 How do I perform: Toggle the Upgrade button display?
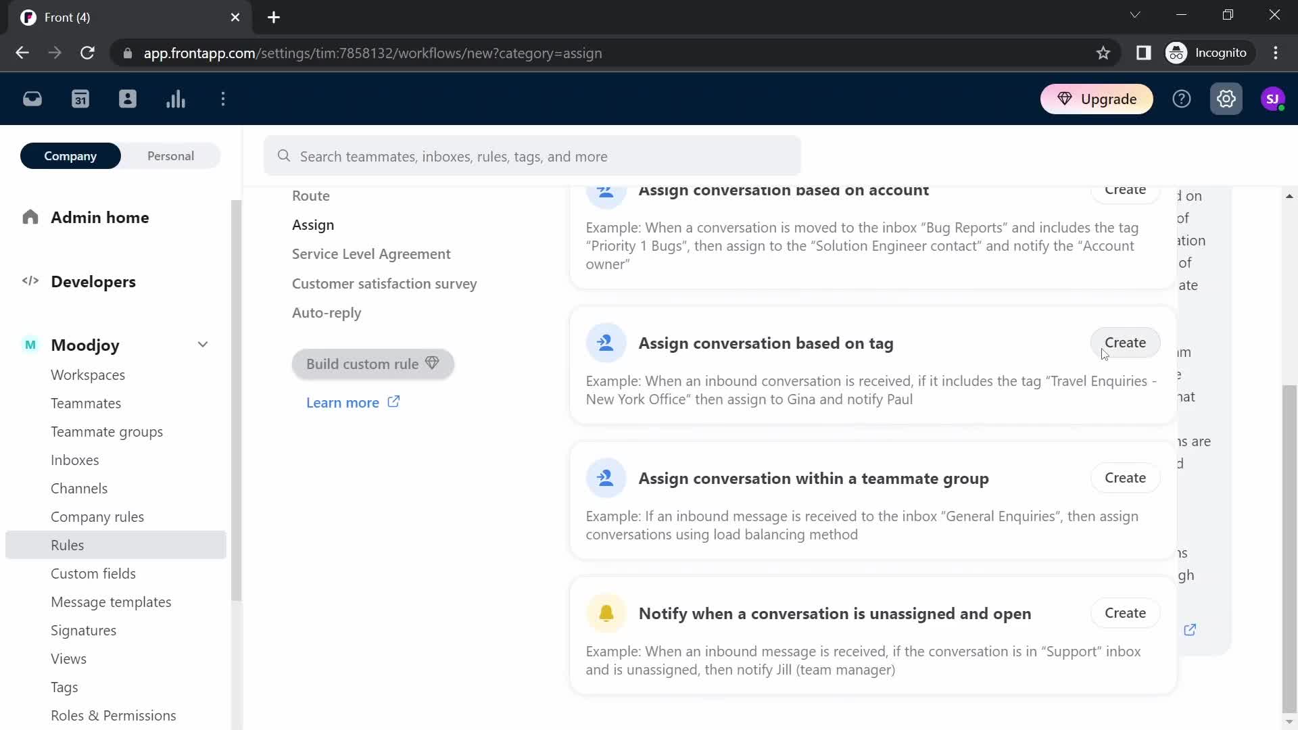[1099, 99]
